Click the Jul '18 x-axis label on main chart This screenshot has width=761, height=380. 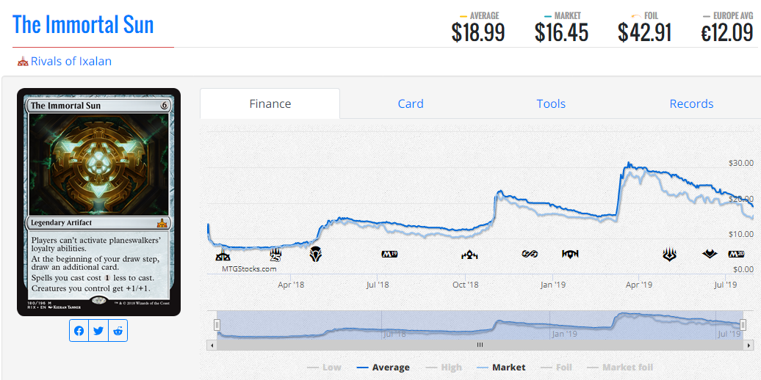pyautogui.click(x=377, y=285)
